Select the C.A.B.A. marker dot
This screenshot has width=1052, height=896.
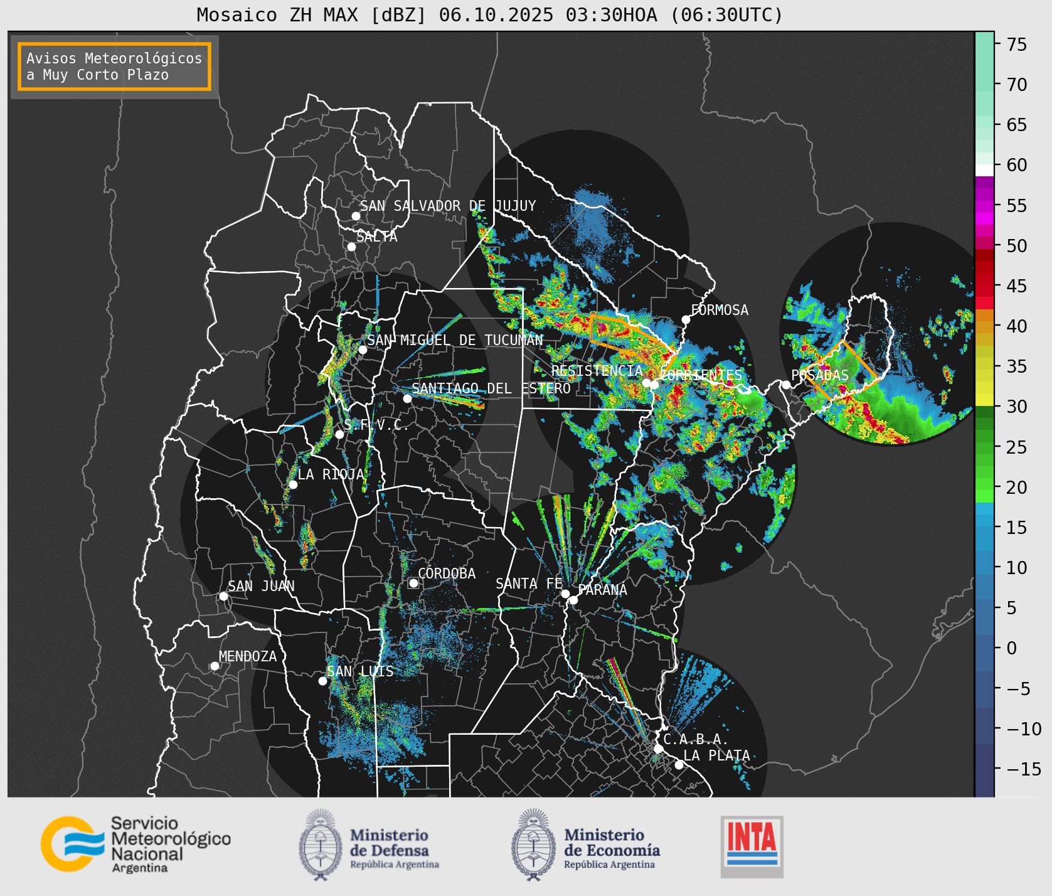pos(658,749)
